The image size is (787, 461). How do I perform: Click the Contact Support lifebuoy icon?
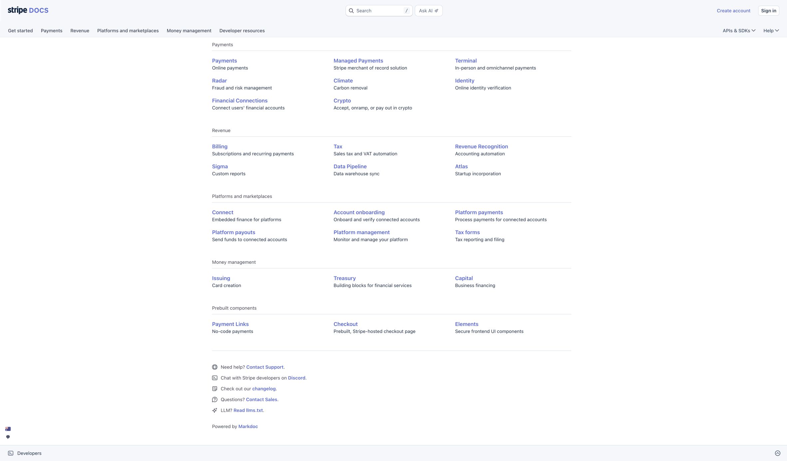click(x=215, y=367)
